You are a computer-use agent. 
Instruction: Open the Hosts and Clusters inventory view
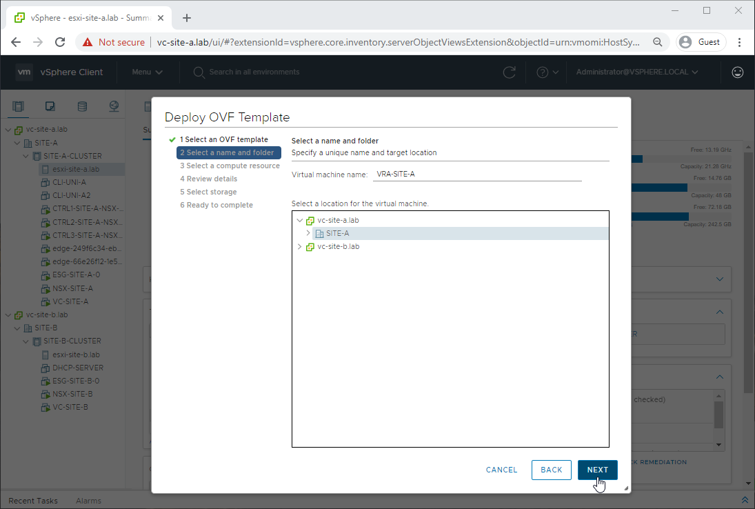[19, 106]
